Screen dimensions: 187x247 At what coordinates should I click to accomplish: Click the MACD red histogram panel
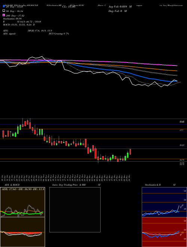[22, 232]
